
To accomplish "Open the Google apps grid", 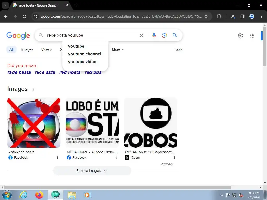I will 252,36.
